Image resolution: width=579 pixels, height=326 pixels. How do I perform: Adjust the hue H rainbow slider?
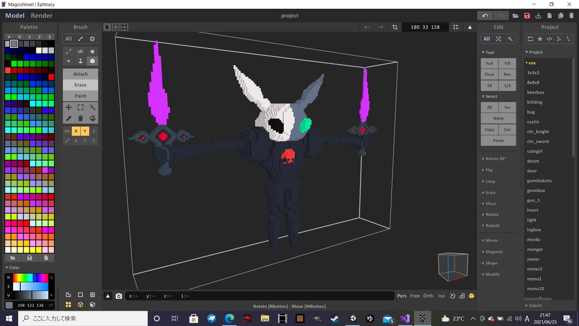[x=30, y=278]
